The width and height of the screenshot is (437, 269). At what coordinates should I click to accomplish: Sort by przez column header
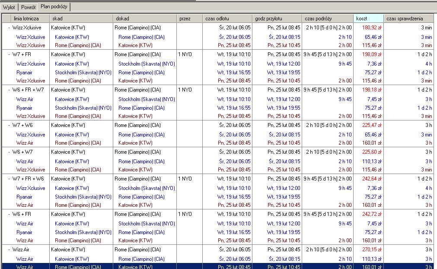pos(189,19)
